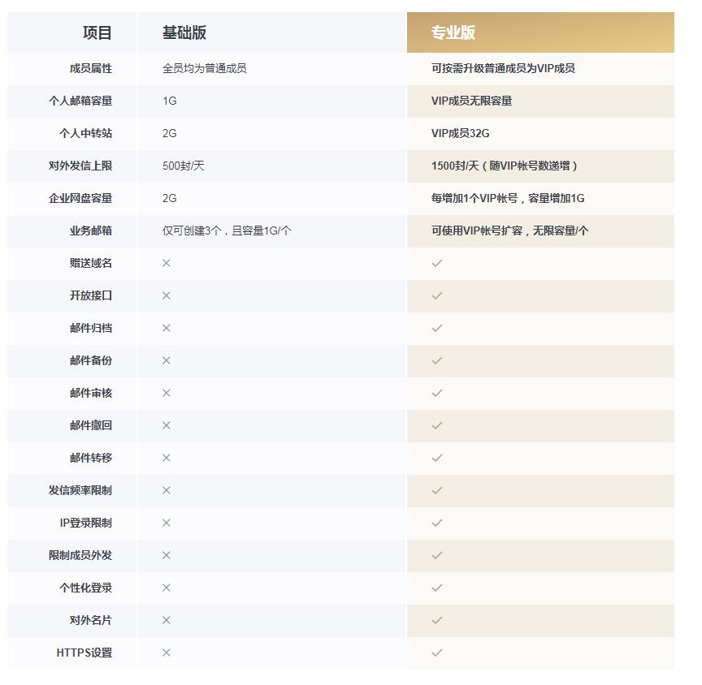Click the checkmark icon in 邮件审核 row
702x685 pixels.
click(437, 393)
